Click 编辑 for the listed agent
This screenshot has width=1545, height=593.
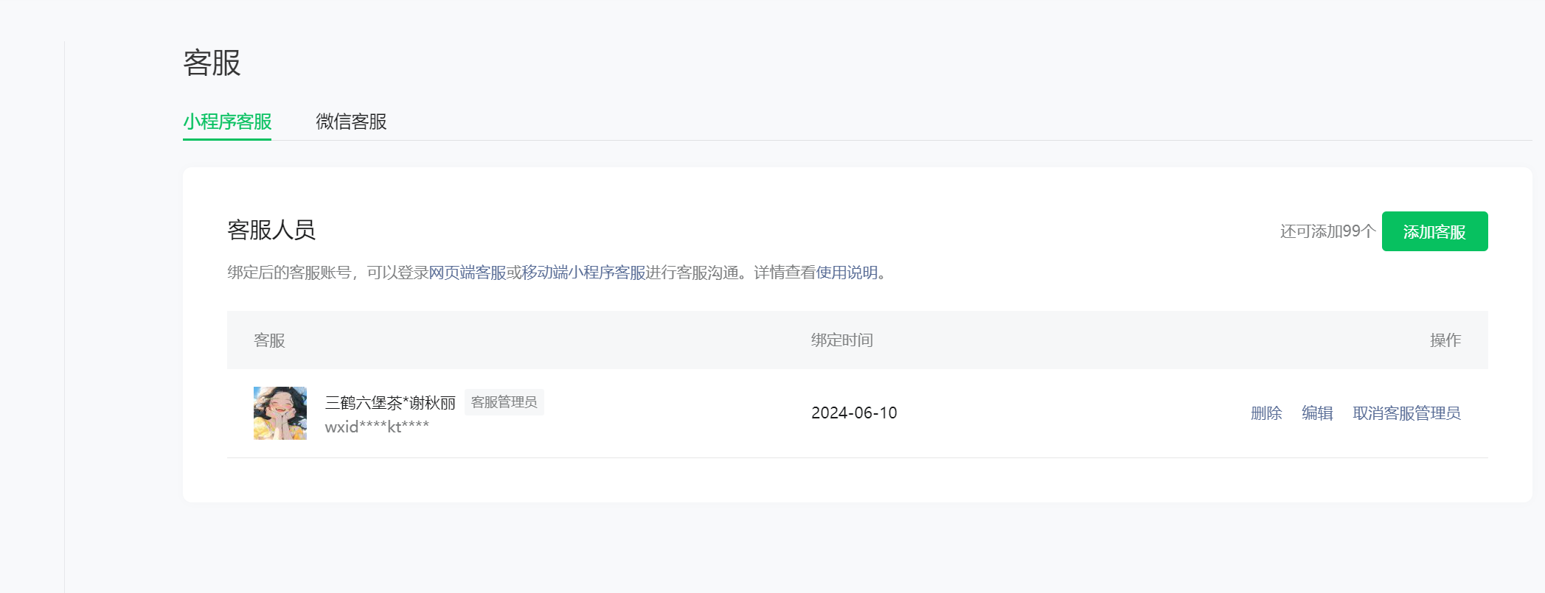[1317, 413]
